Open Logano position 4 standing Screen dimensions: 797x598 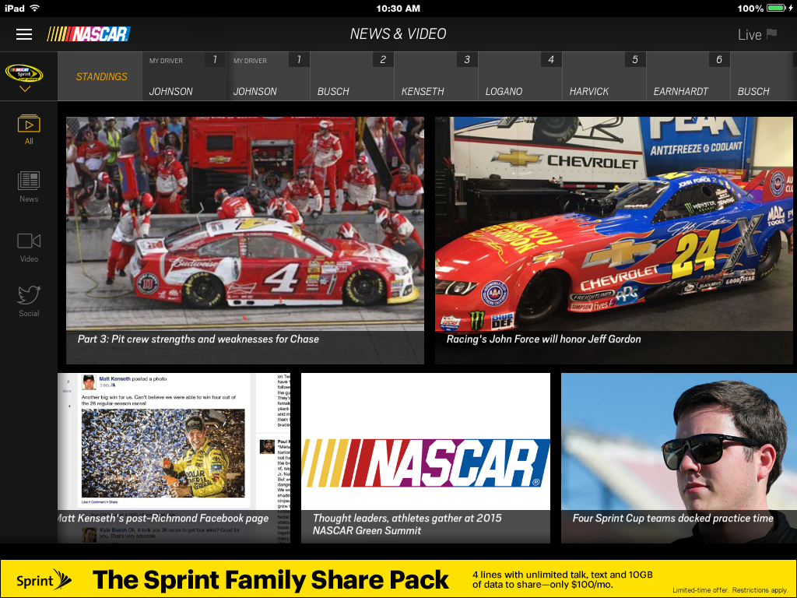[520, 76]
